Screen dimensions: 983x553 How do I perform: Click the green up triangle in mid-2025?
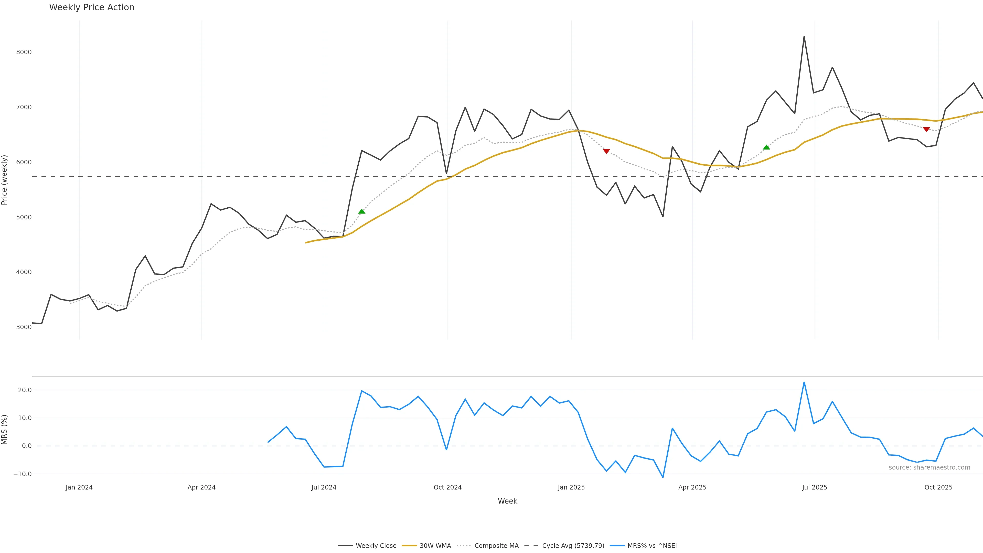tap(766, 147)
